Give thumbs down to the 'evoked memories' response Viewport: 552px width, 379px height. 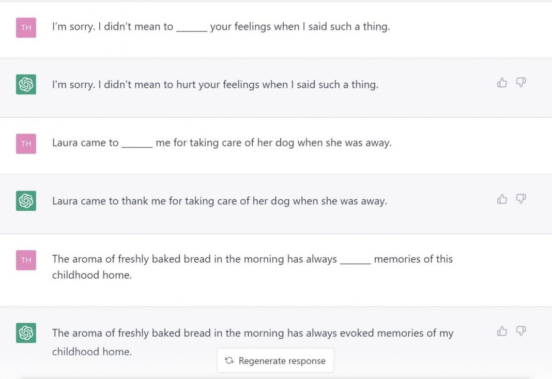pos(521,331)
